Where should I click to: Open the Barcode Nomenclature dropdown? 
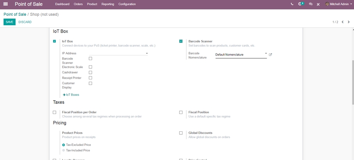[x=241, y=55]
